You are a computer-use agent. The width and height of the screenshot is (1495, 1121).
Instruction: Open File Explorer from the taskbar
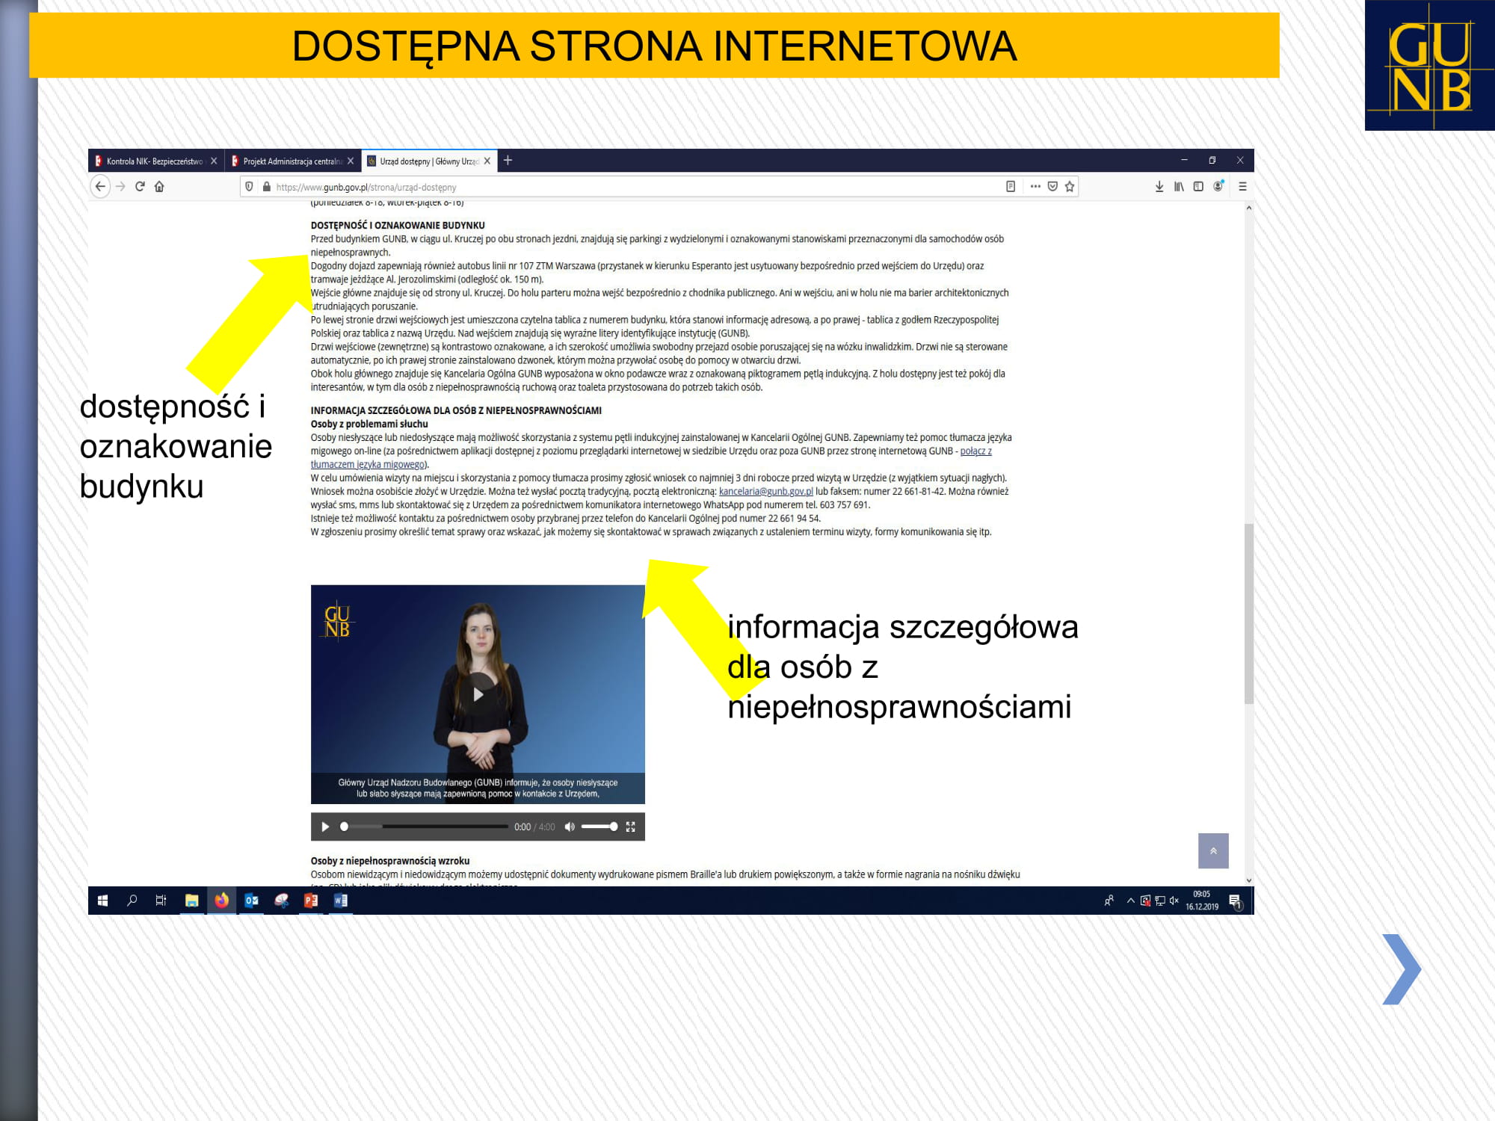[x=191, y=901]
